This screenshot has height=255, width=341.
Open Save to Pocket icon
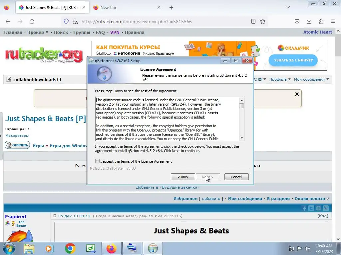click(x=297, y=21)
